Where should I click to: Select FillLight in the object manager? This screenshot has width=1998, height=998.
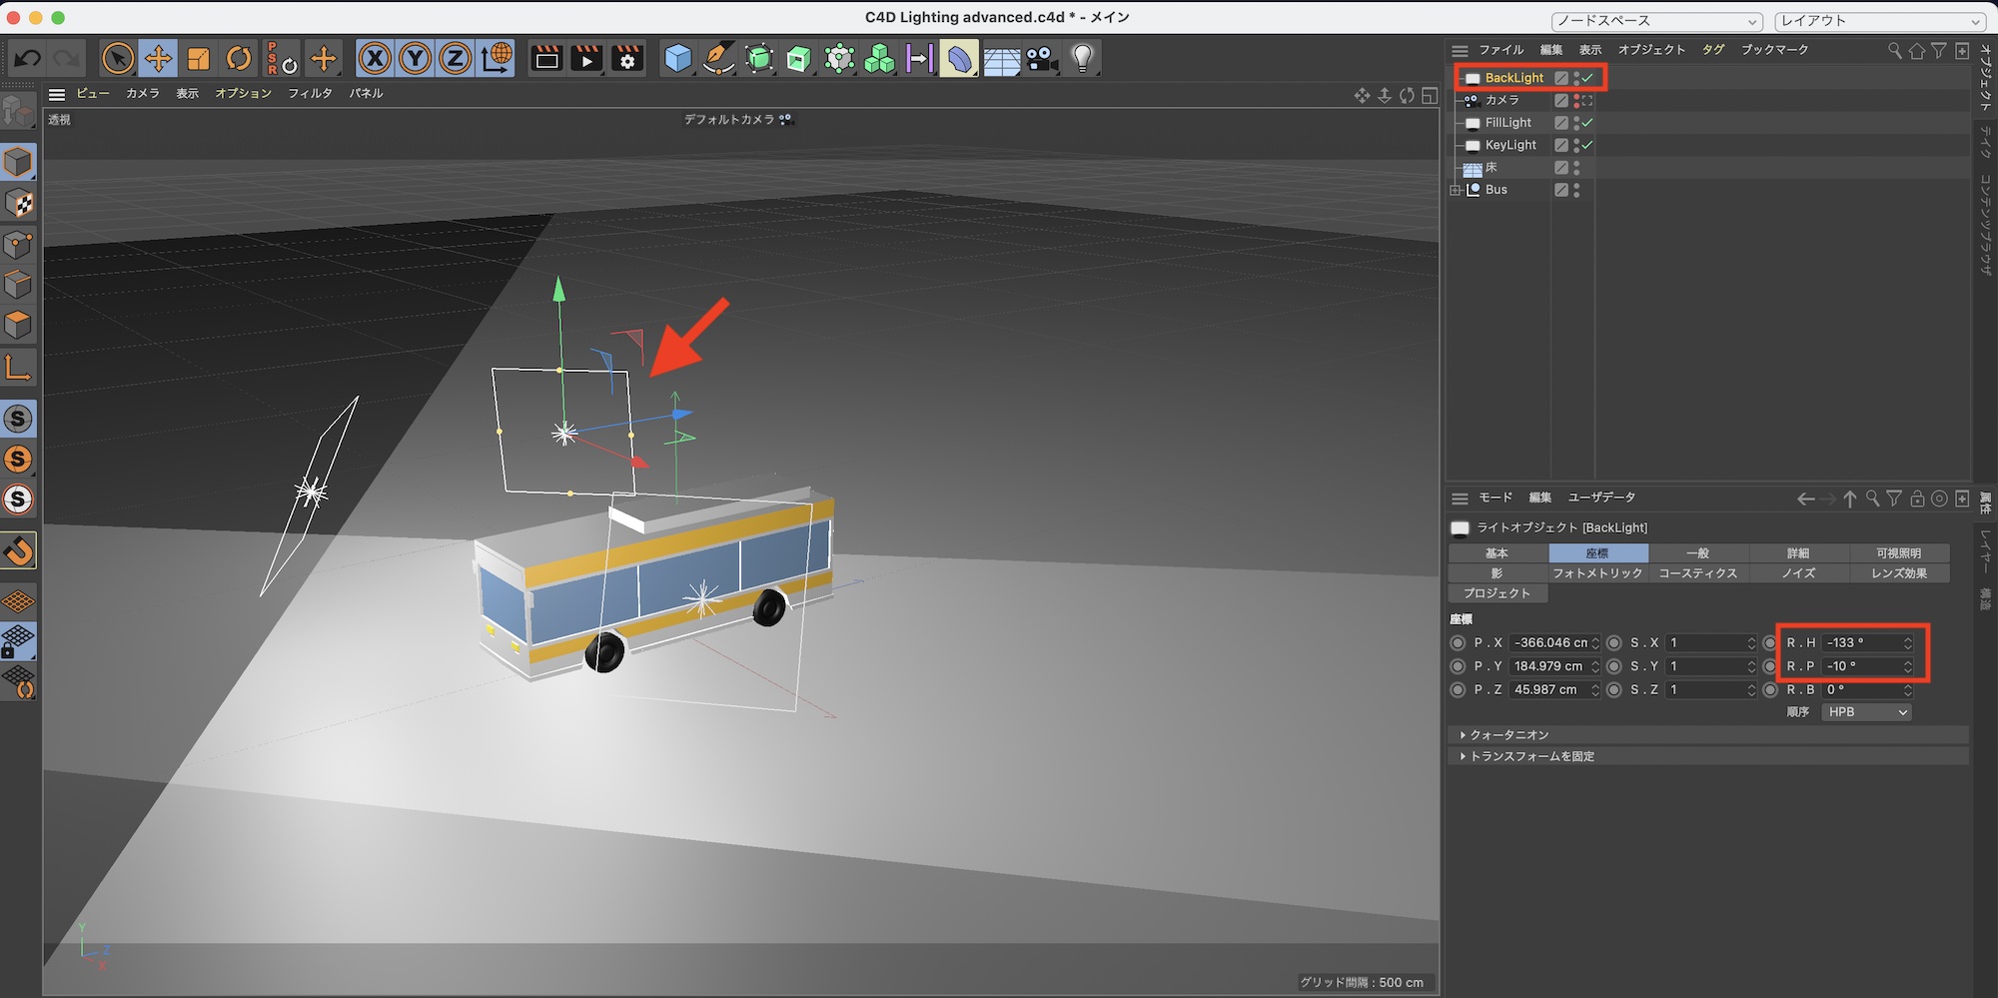click(x=1507, y=123)
